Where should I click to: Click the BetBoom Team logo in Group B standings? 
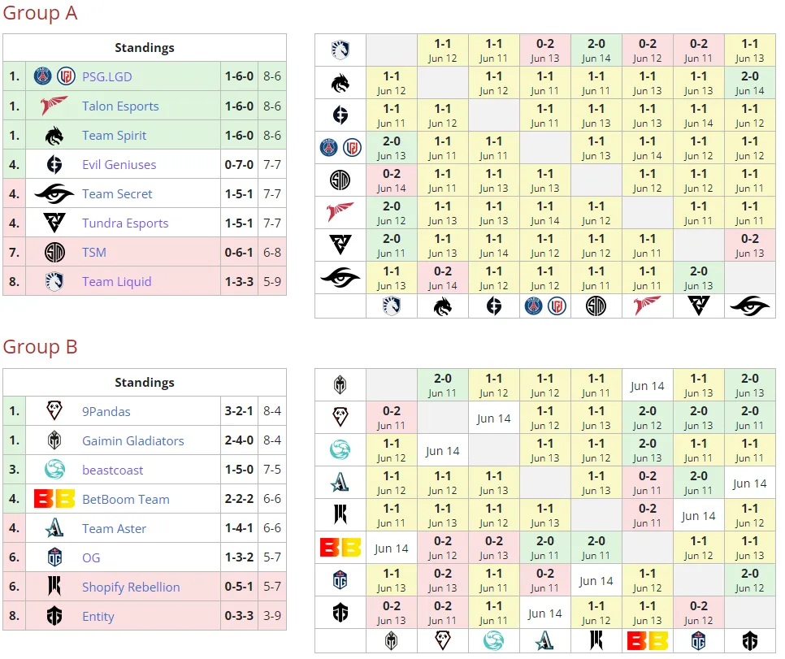[x=54, y=499]
